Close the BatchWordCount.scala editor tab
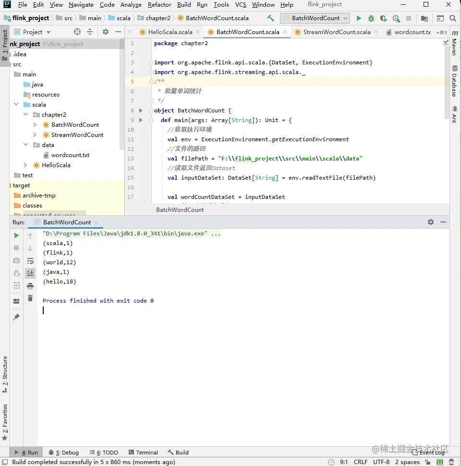This screenshot has height=466, width=461. [285, 32]
